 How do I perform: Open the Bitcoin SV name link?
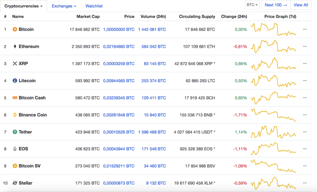pos(30,166)
